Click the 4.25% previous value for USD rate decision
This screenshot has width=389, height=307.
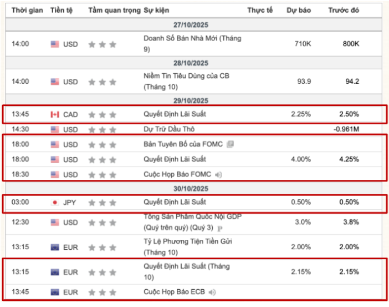click(x=349, y=159)
